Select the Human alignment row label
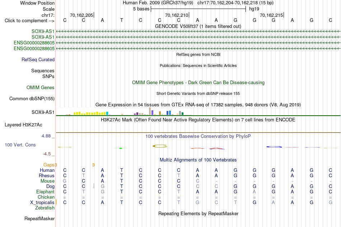Viewport: 341px width, 227px height. (47, 170)
